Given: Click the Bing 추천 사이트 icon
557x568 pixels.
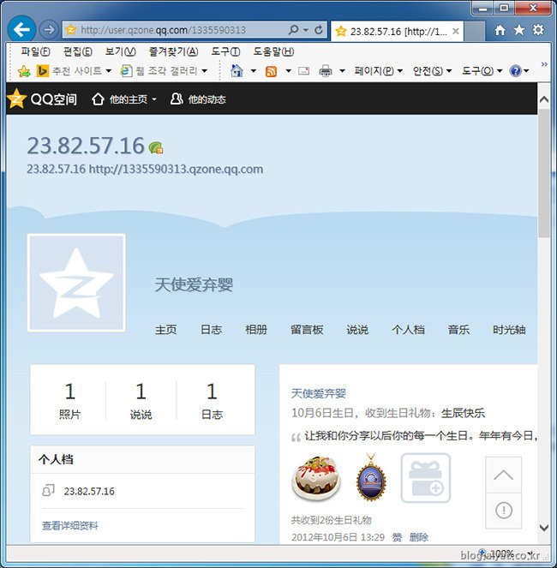Looking at the screenshot, I should coord(42,70).
